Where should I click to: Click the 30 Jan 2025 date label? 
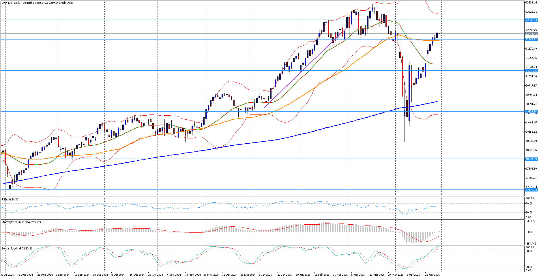click(x=303, y=275)
